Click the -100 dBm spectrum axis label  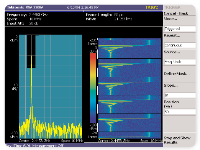(x=14, y=135)
